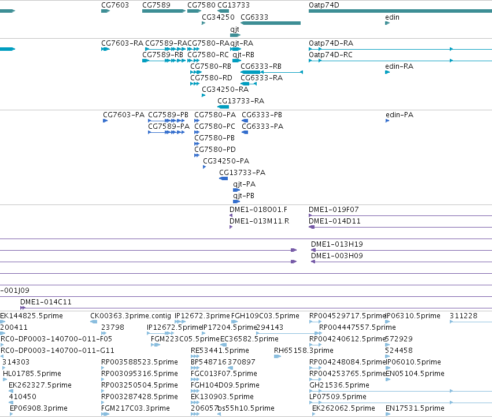Click the GH21536.5prime EST label
The width and height of the screenshot is (492, 417).
point(339,385)
